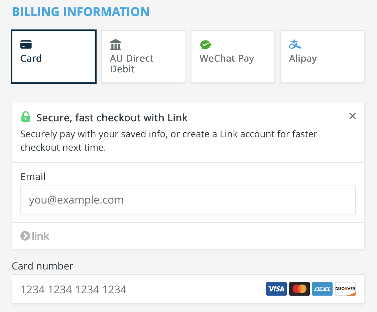Focus the Email input field

pos(188,200)
